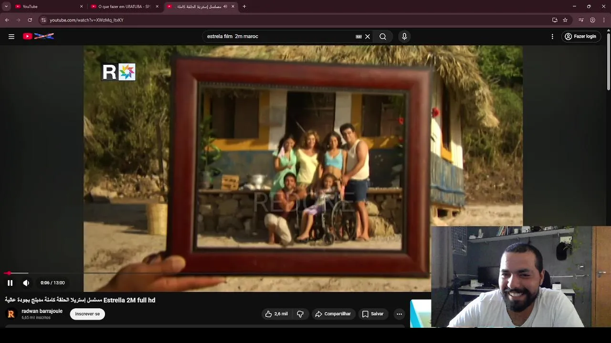Subscribe using the Inscrever-se button
Image resolution: width=611 pixels, height=343 pixels.
tap(87, 314)
